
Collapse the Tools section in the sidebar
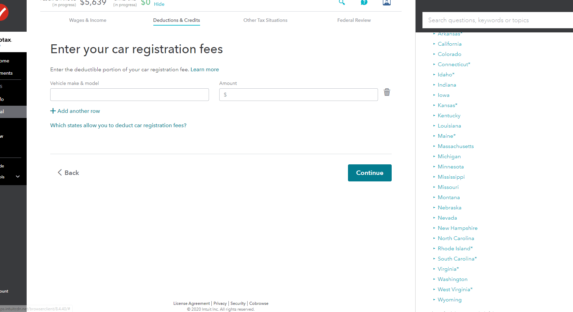[x=17, y=177]
